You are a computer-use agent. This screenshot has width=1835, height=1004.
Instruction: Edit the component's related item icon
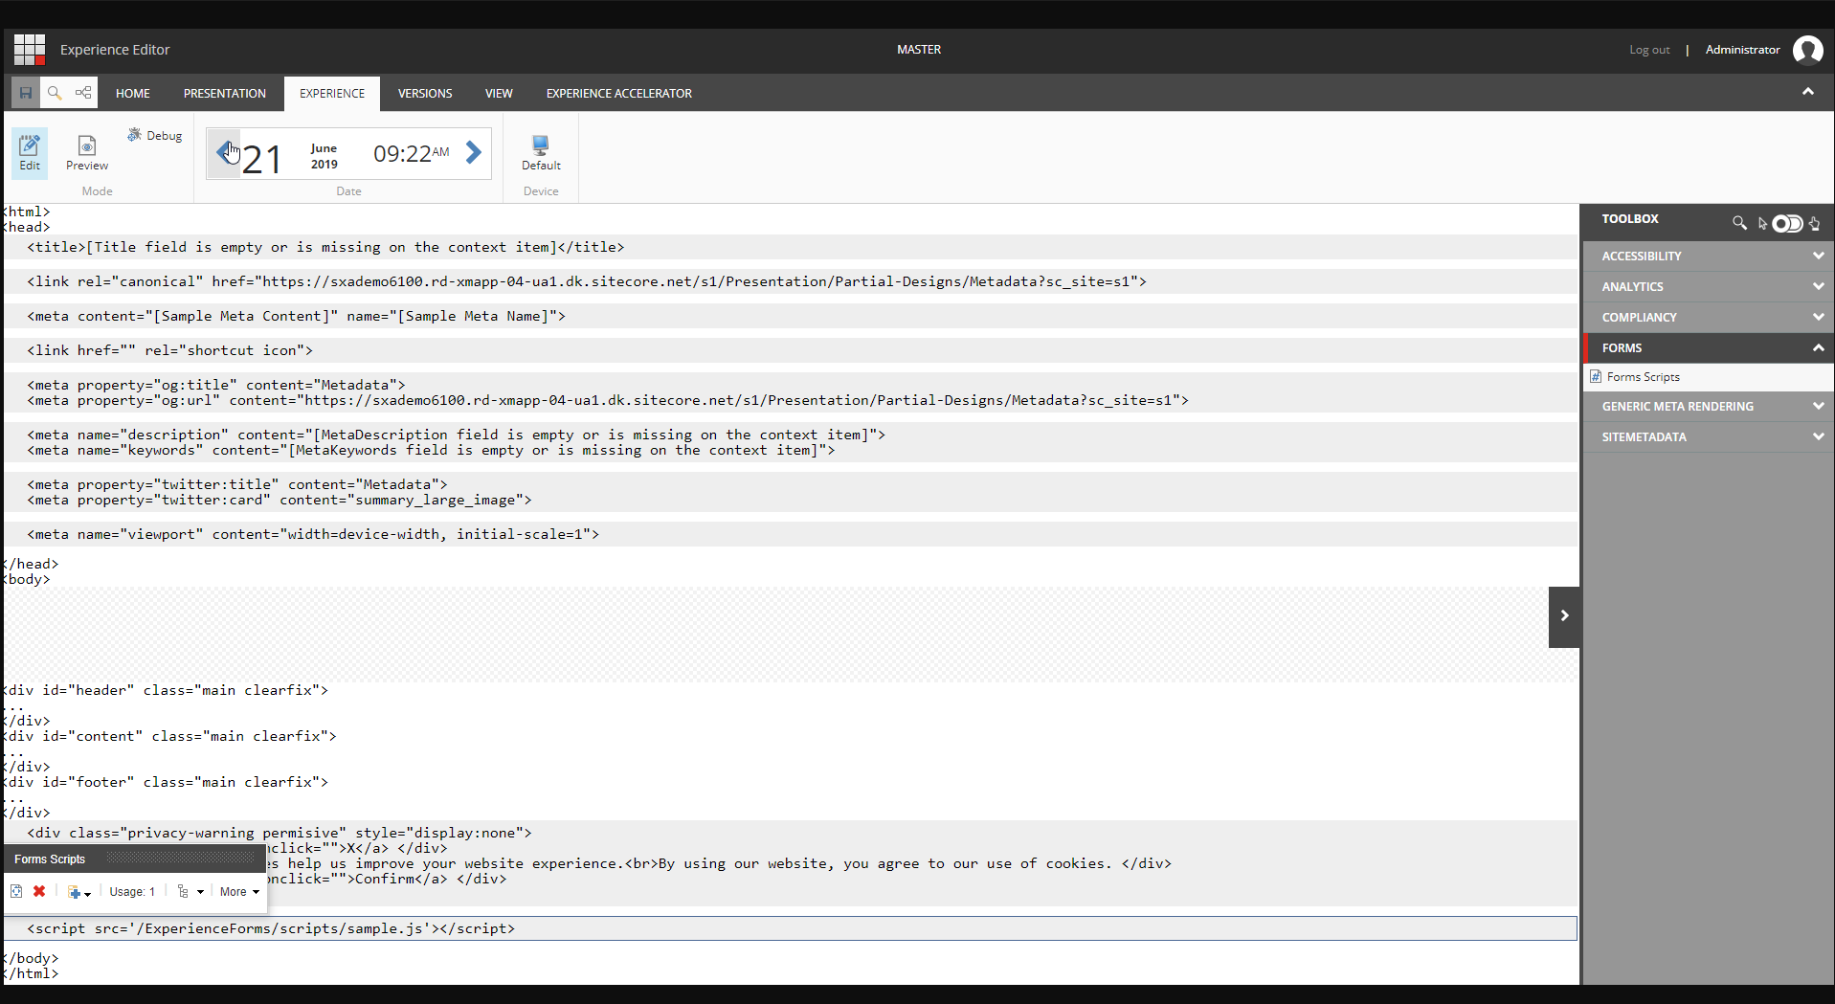tap(16, 892)
